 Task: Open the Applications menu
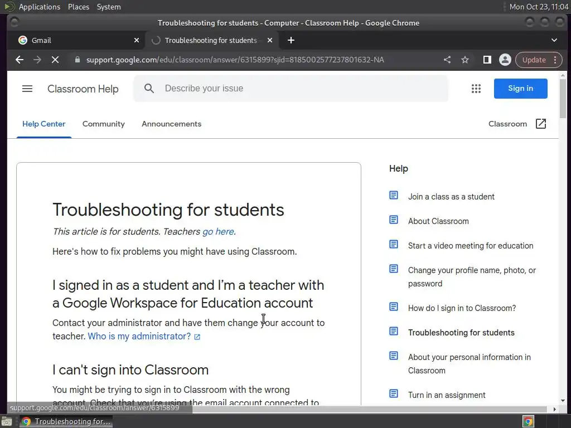[x=40, y=7]
